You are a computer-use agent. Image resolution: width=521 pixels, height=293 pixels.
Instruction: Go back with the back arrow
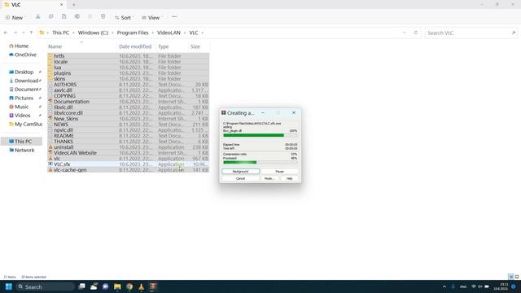(6, 33)
